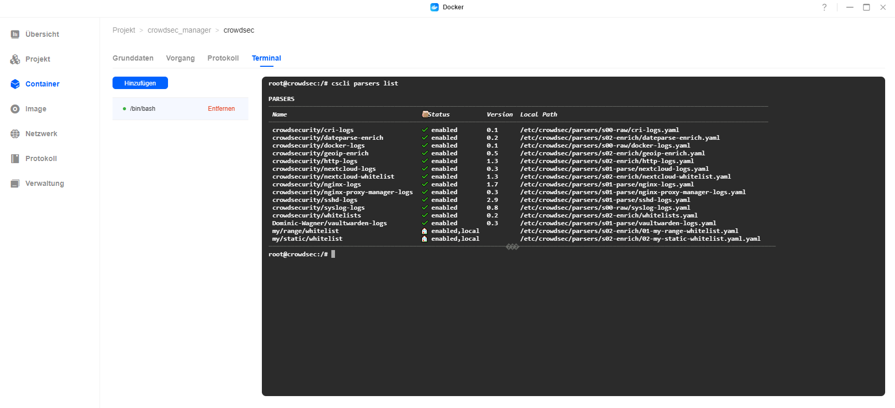The width and height of the screenshot is (895, 408).
Task: Click the syslog-logs.yaml path
Action: 605,208
